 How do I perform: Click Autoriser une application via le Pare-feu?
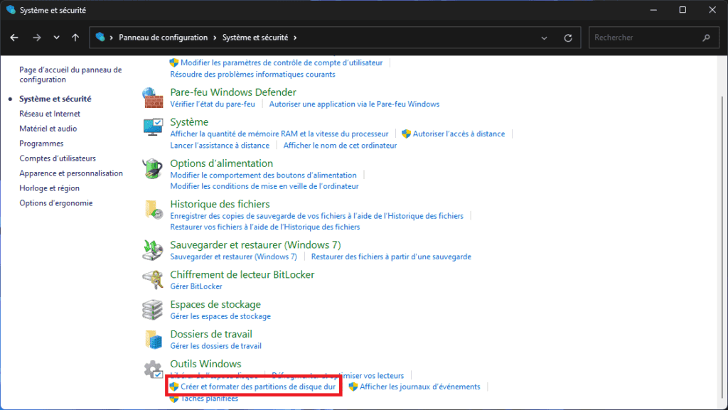point(354,104)
